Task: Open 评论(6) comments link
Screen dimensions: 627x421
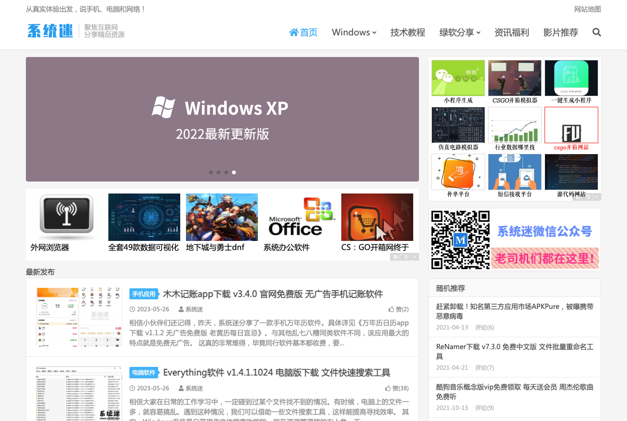Action: coord(485,328)
